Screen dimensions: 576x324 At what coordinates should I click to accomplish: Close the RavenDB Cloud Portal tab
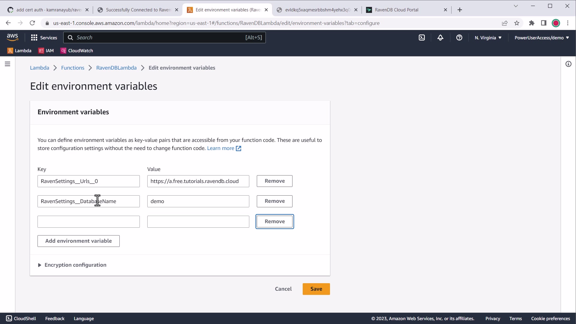click(445, 10)
